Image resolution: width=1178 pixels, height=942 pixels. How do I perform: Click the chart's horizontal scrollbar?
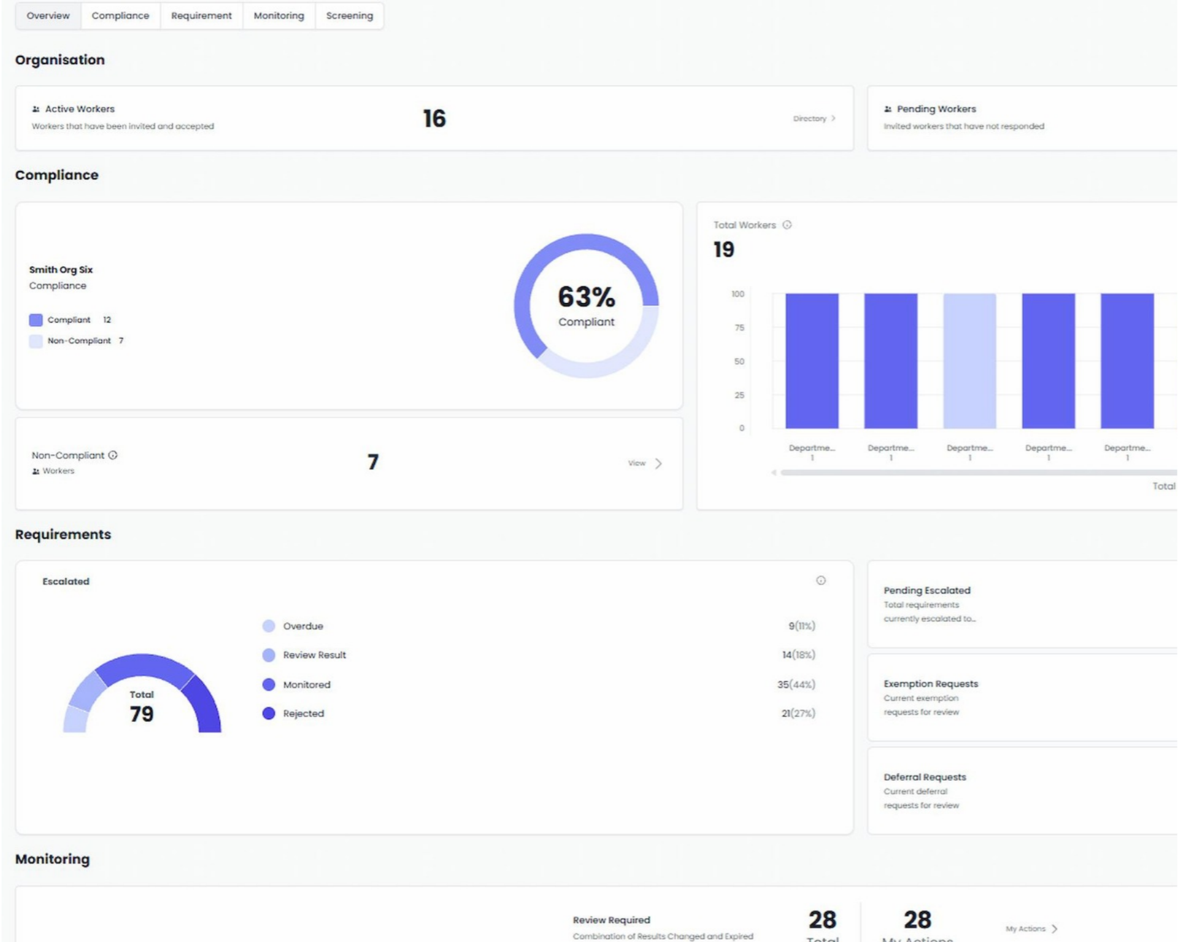(x=978, y=472)
